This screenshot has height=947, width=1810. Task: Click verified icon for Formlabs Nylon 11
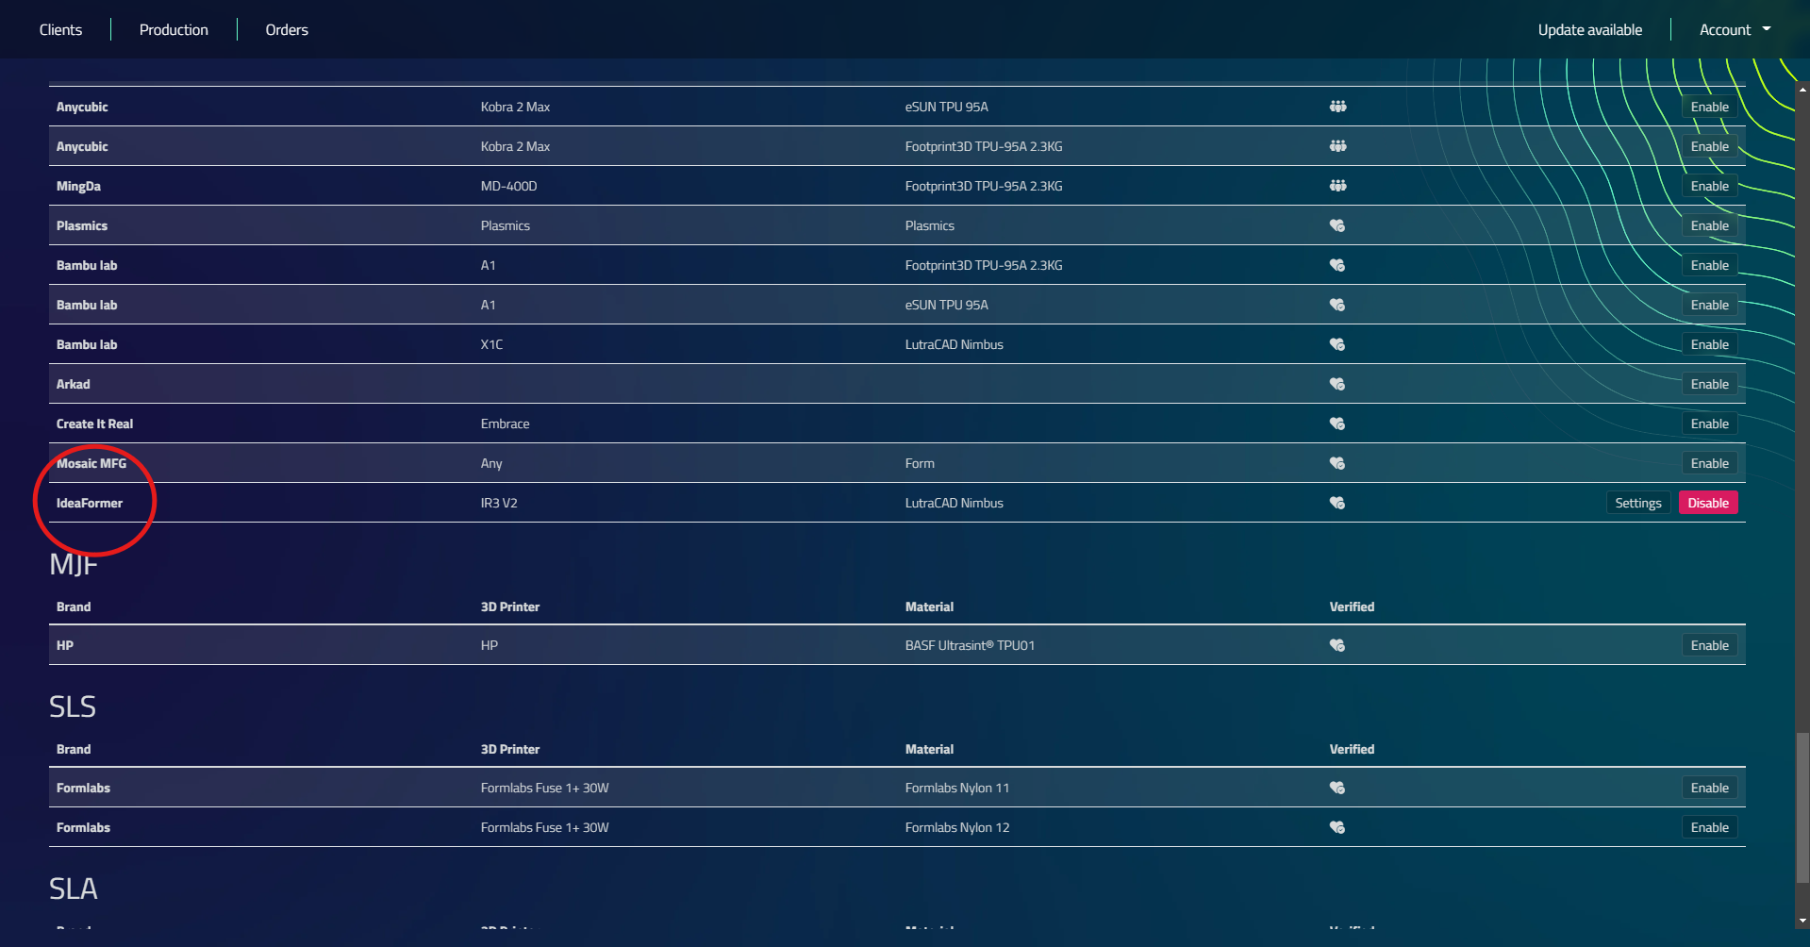pyautogui.click(x=1337, y=788)
